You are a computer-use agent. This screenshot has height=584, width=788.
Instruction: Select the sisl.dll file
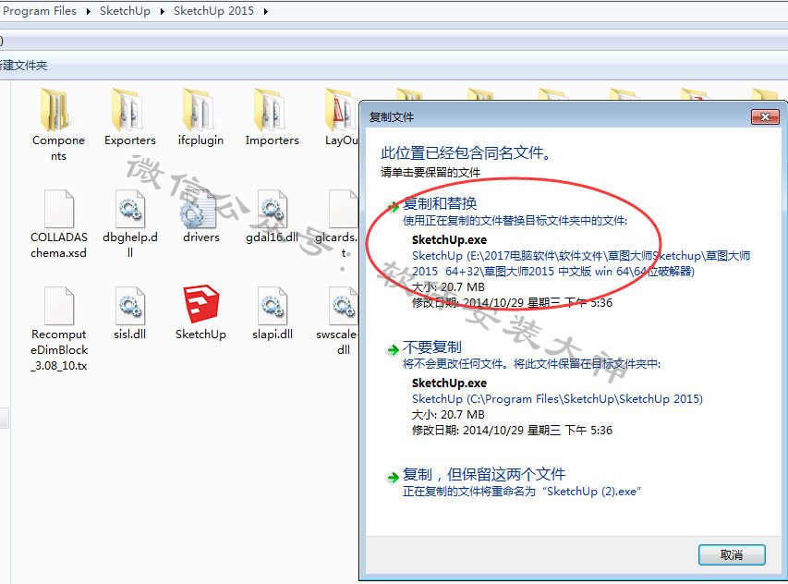click(x=129, y=313)
